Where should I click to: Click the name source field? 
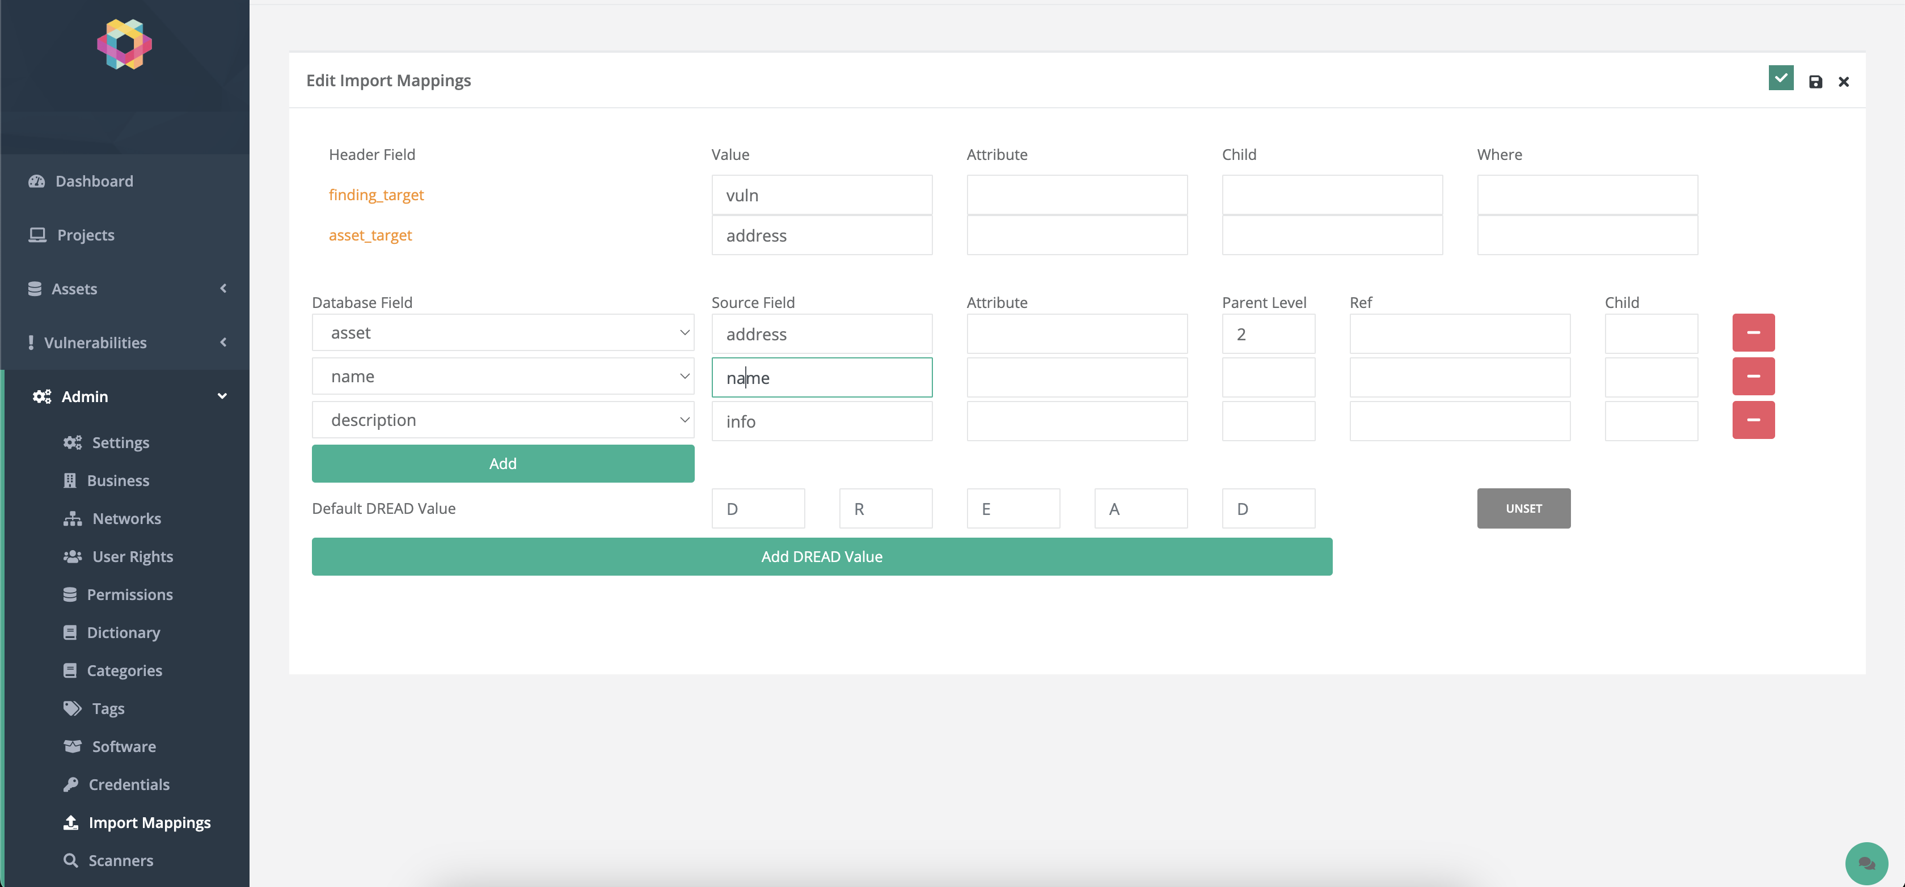(822, 378)
